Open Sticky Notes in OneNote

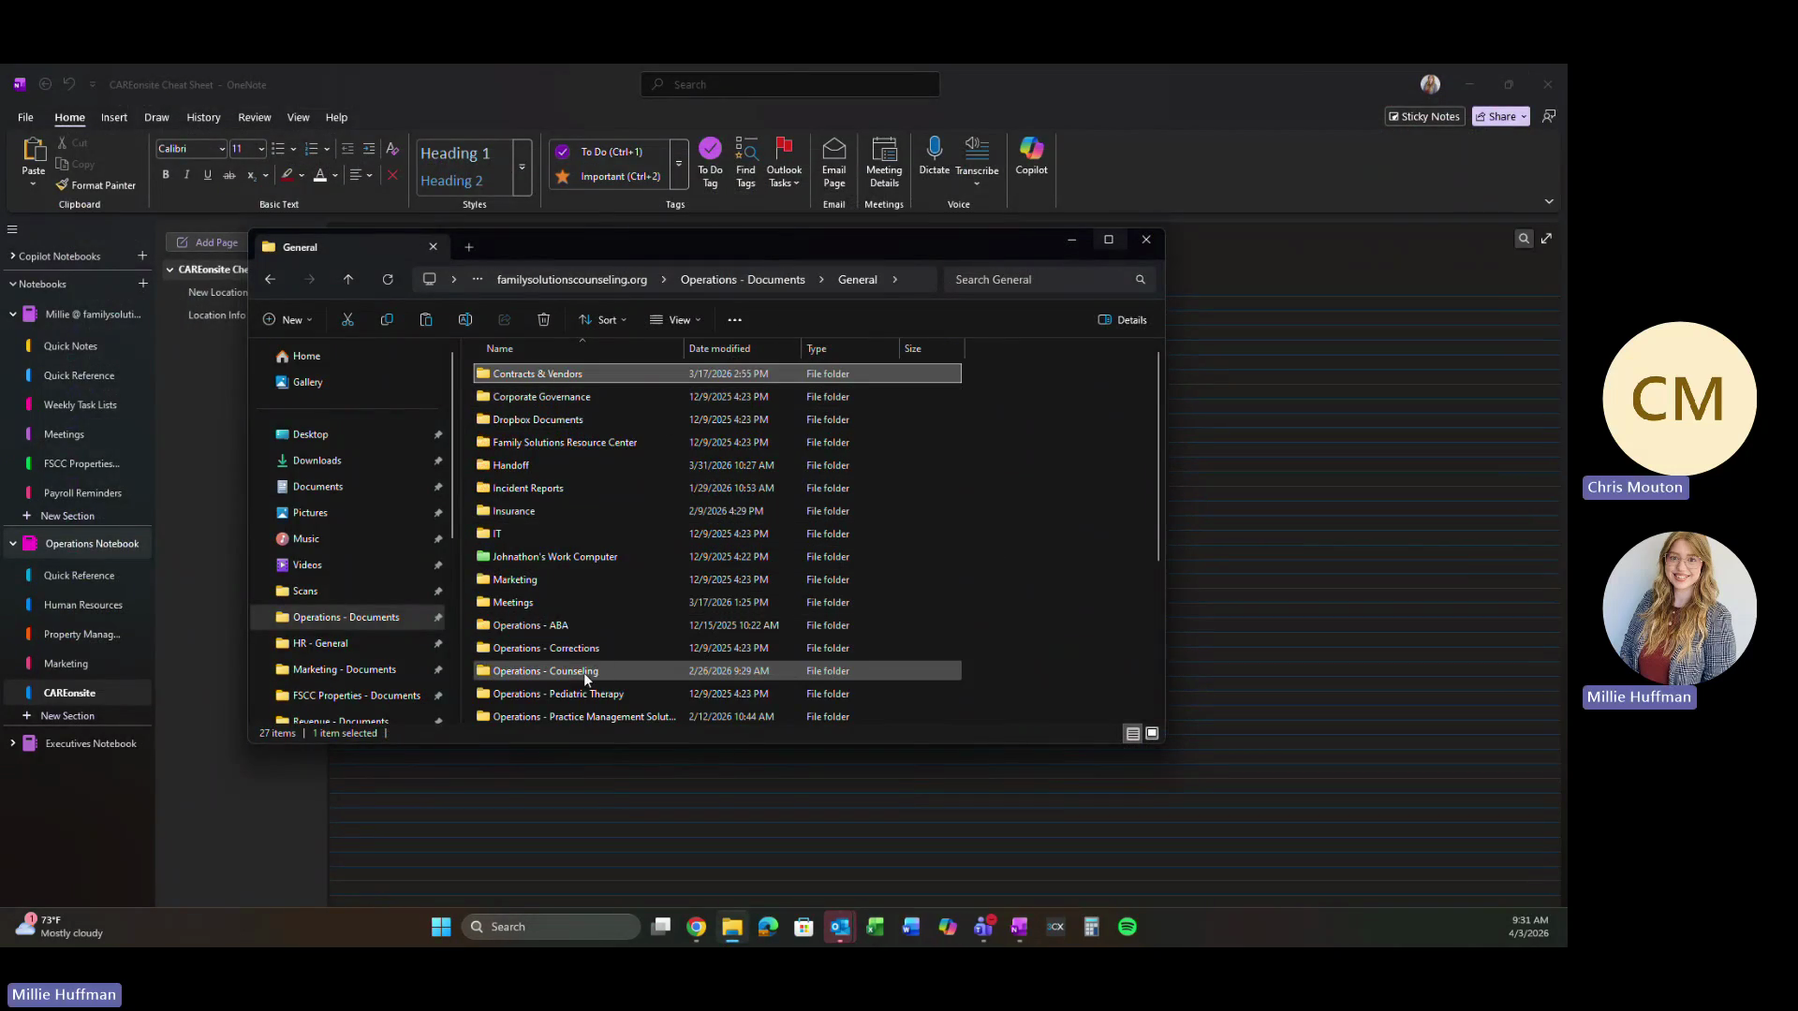click(x=1423, y=116)
